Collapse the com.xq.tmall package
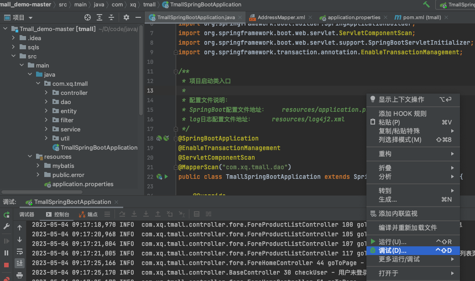The width and height of the screenshot is (475, 281). coord(38,83)
